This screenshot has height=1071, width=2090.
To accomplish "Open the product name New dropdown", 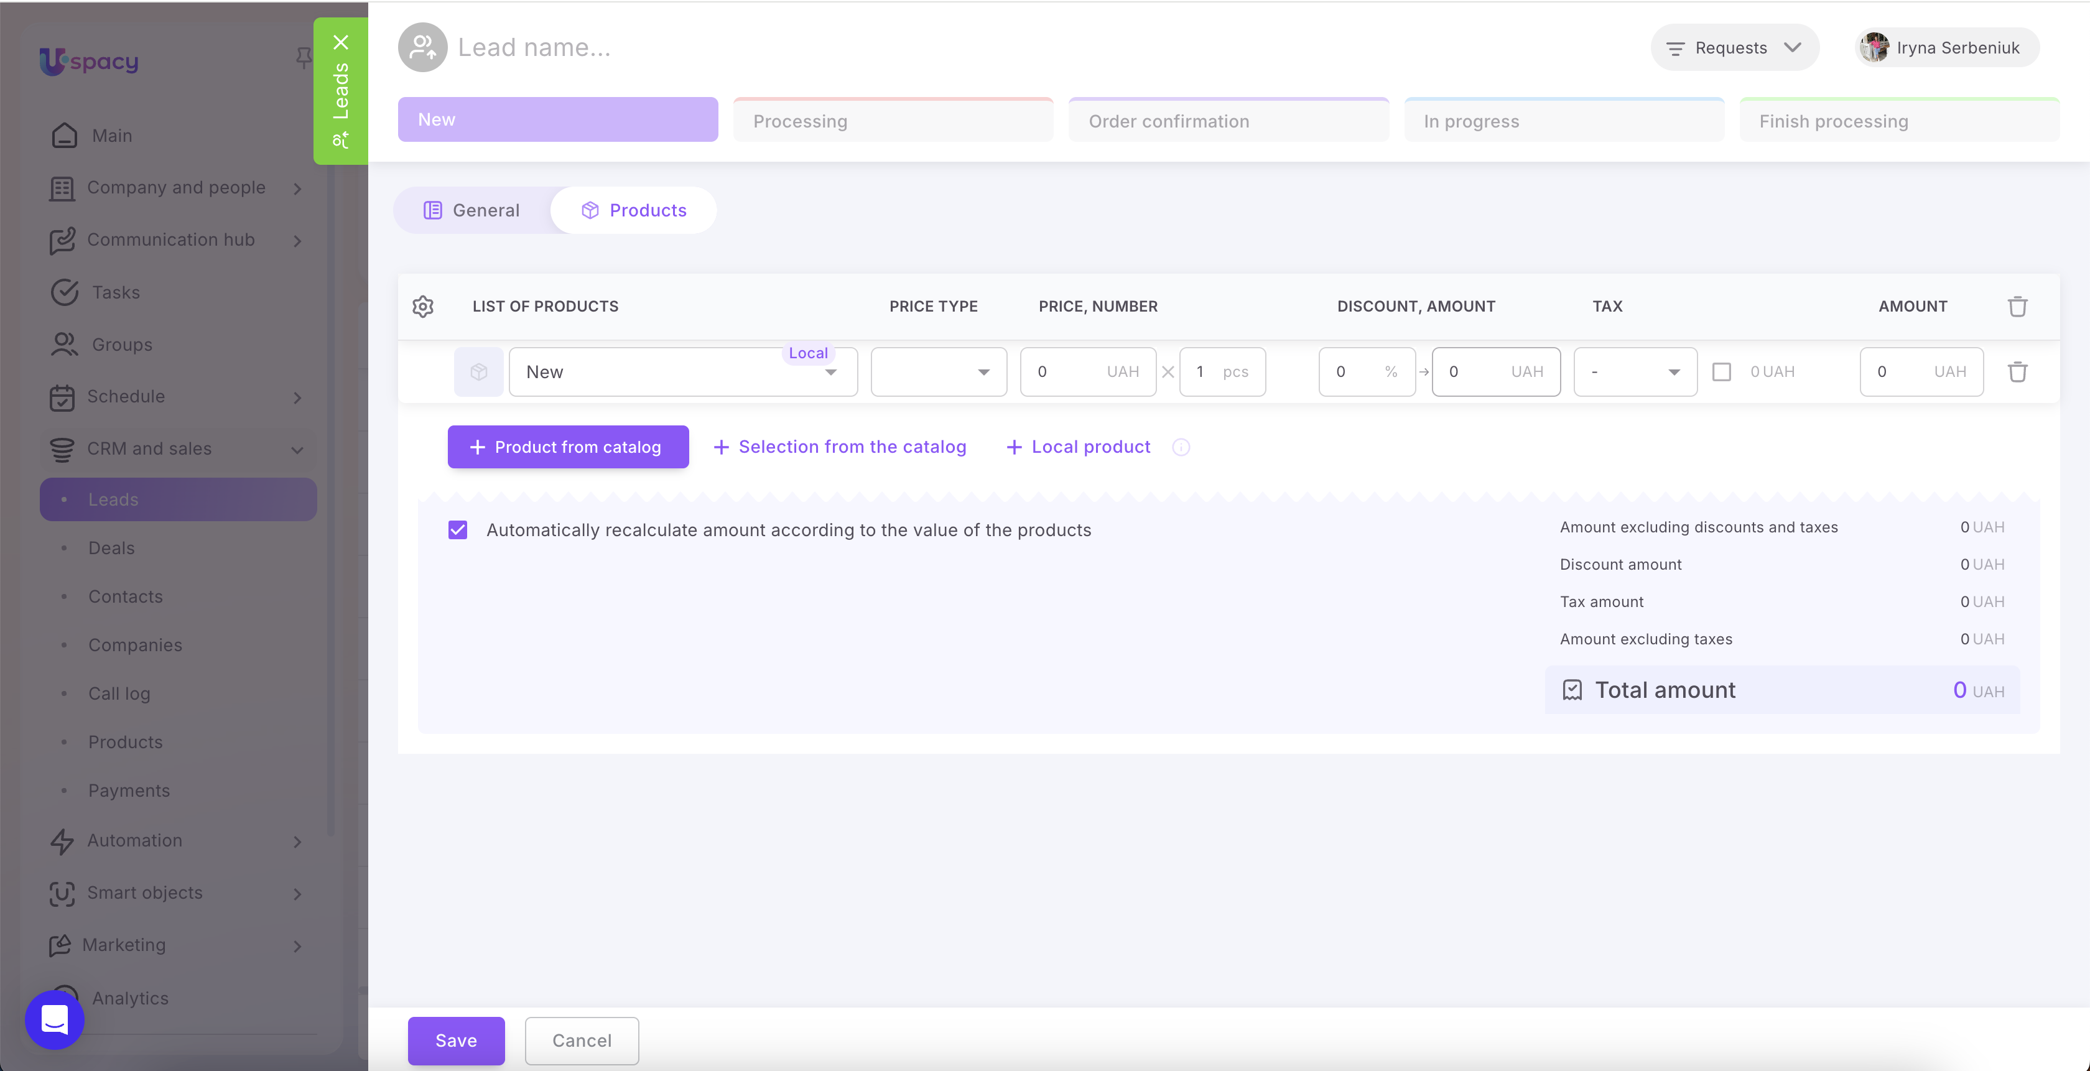I will coord(683,371).
